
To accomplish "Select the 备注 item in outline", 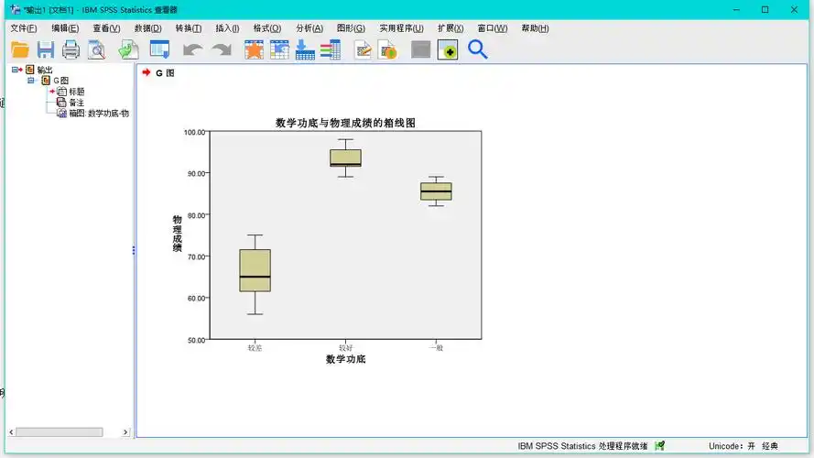I will point(76,103).
